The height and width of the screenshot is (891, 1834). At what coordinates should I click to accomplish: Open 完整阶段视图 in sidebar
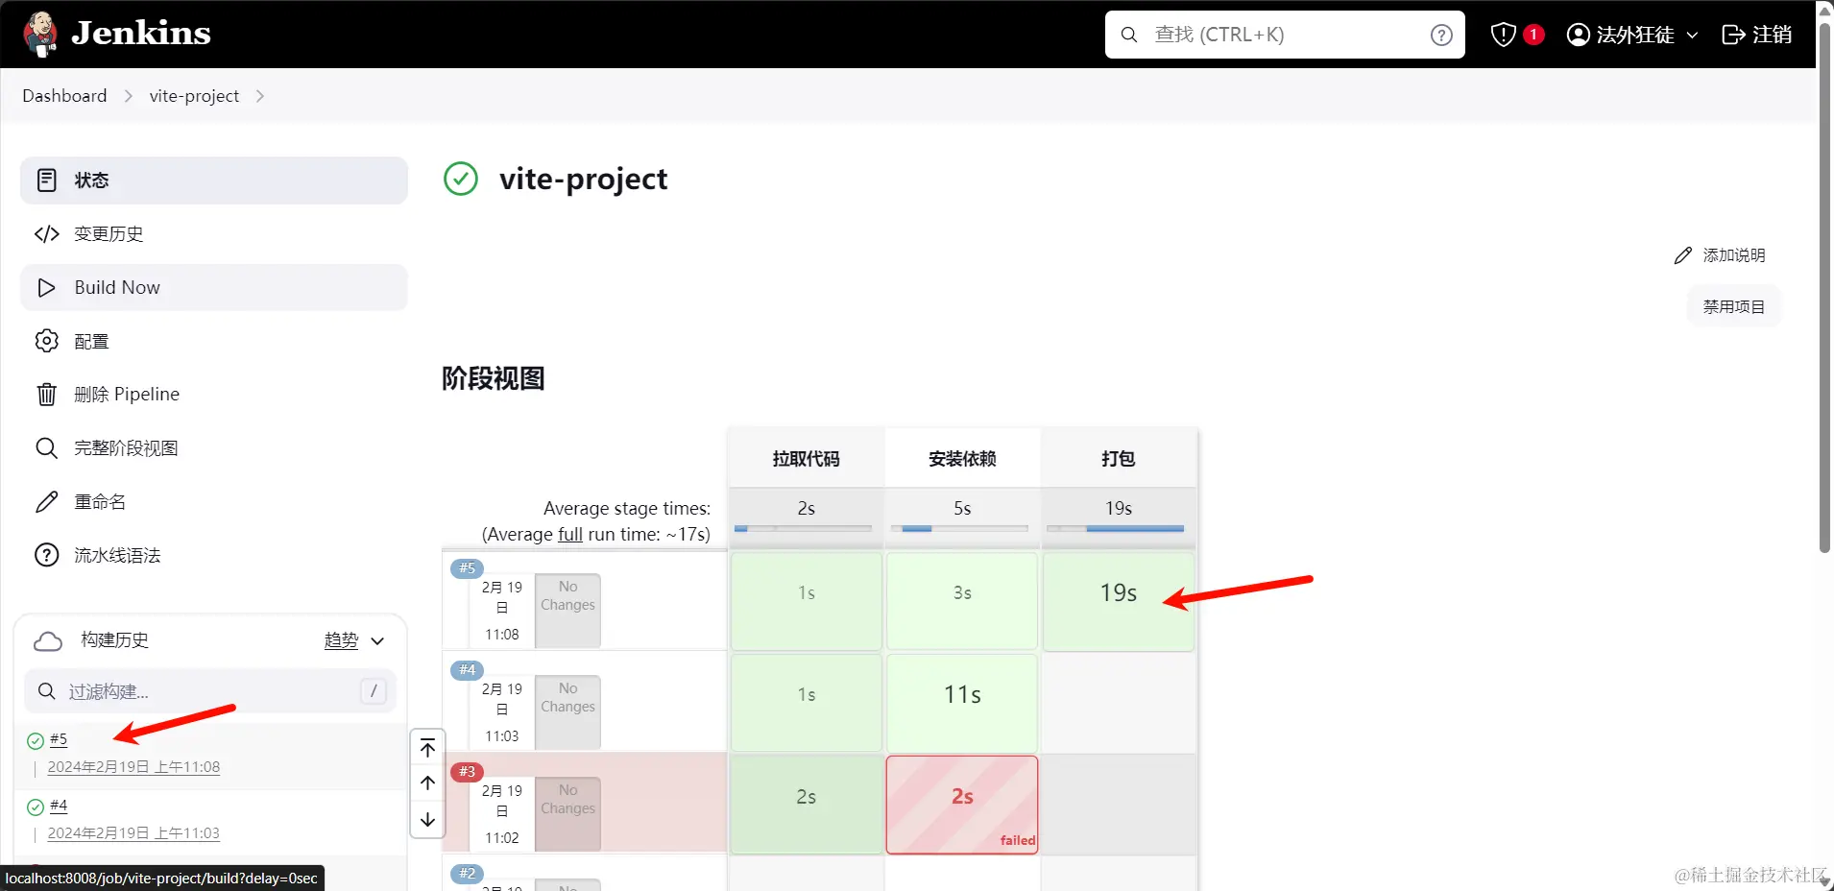point(214,448)
